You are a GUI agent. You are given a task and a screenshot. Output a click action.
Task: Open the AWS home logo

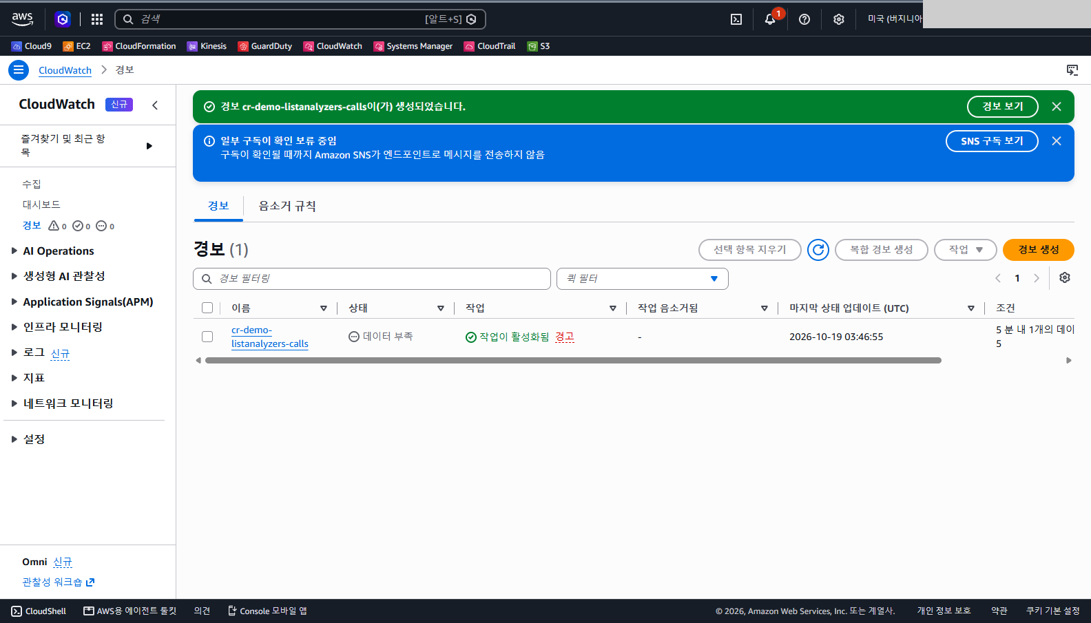tap(23, 19)
